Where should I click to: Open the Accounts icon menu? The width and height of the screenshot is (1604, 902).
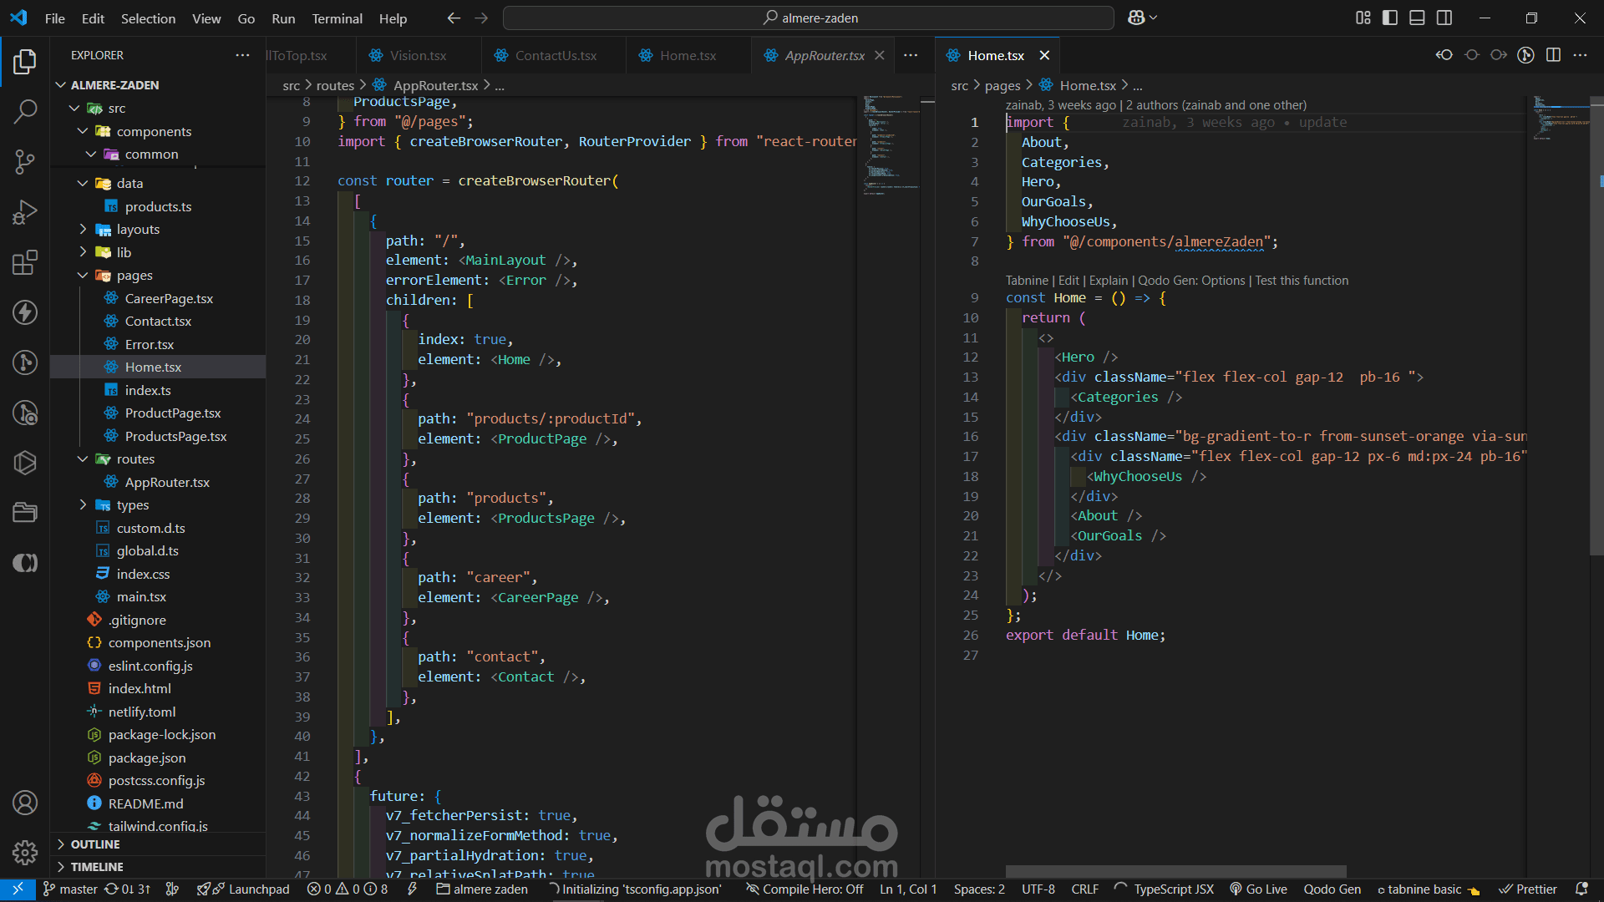pyautogui.click(x=25, y=803)
